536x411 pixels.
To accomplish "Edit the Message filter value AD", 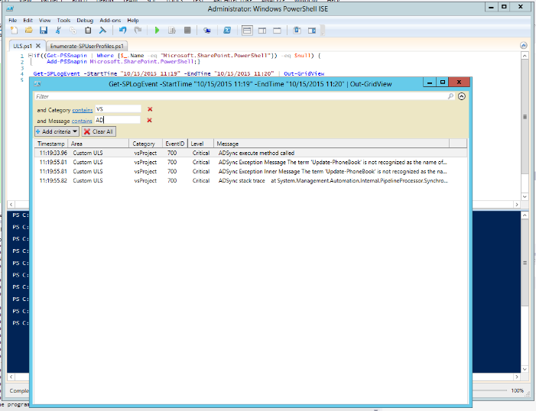I will [118, 120].
